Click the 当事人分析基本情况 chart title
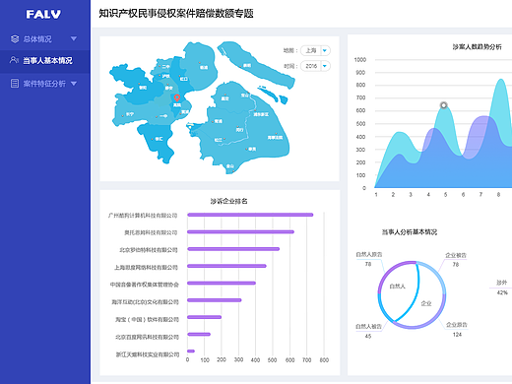Screen dimensions: 512x384 pos(410,232)
